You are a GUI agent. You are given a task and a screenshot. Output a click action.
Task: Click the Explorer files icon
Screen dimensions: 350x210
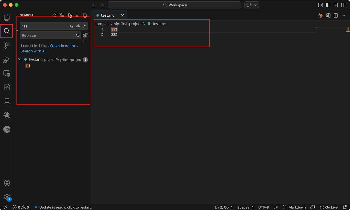7,17
